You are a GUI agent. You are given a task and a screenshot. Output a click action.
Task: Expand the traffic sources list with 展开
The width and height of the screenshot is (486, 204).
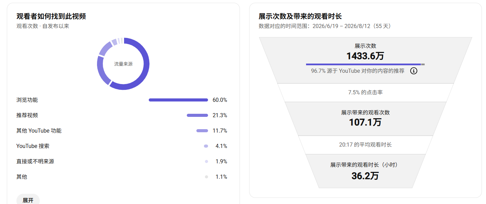pos(28,200)
